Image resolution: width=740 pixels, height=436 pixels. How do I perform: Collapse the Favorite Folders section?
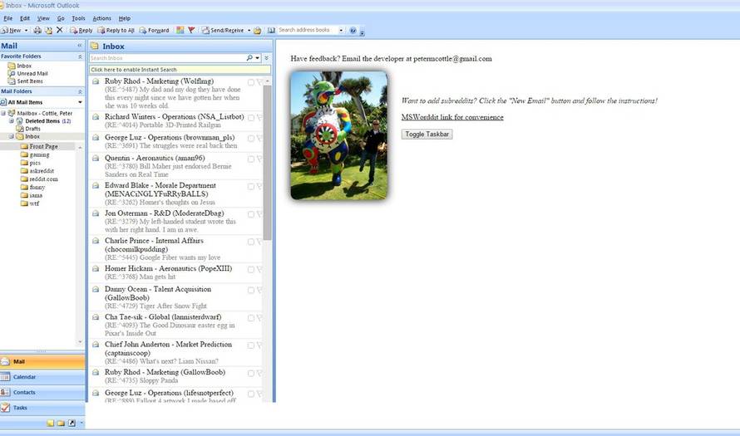(x=80, y=56)
